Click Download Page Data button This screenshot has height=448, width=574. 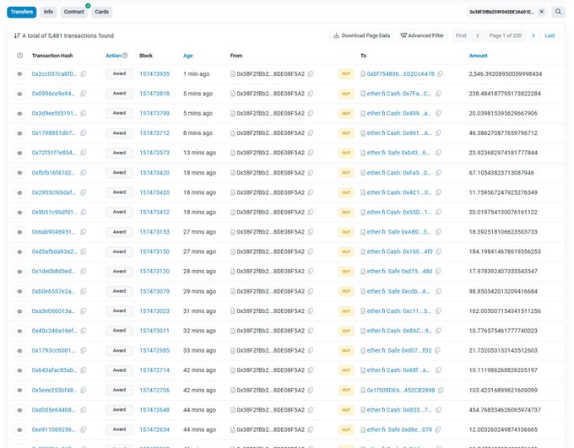pyautogui.click(x=361, y=35)
